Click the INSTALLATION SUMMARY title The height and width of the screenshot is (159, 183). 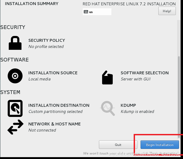pyautogui.click(x=32, y=4)
